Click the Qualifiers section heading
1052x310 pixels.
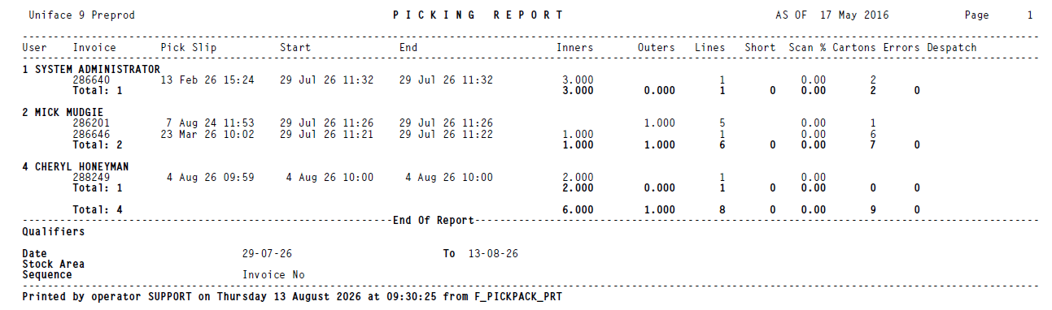click(54, 232)
